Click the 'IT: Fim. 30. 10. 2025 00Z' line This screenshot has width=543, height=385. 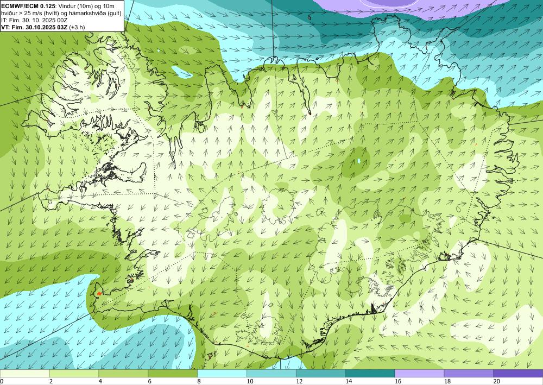[x=34, y=20]
